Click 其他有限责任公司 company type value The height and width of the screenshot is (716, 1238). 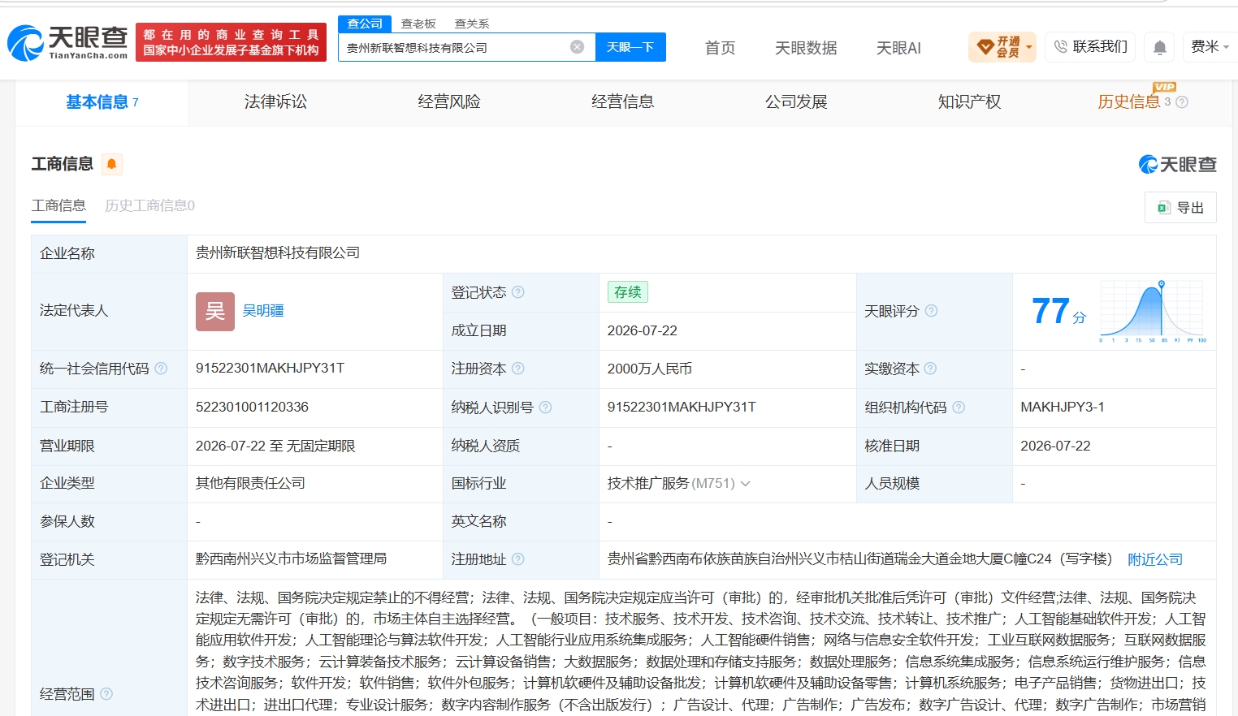250,484
